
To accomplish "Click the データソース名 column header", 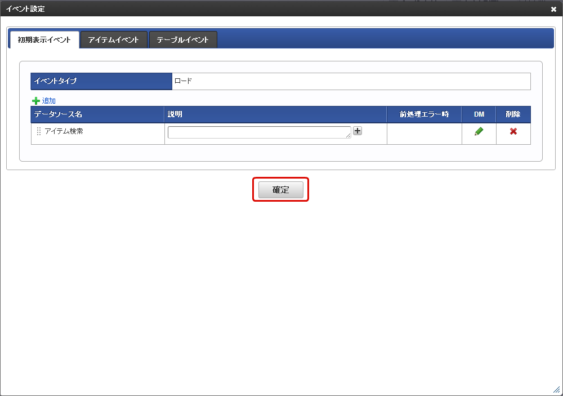I will [97, 114].
